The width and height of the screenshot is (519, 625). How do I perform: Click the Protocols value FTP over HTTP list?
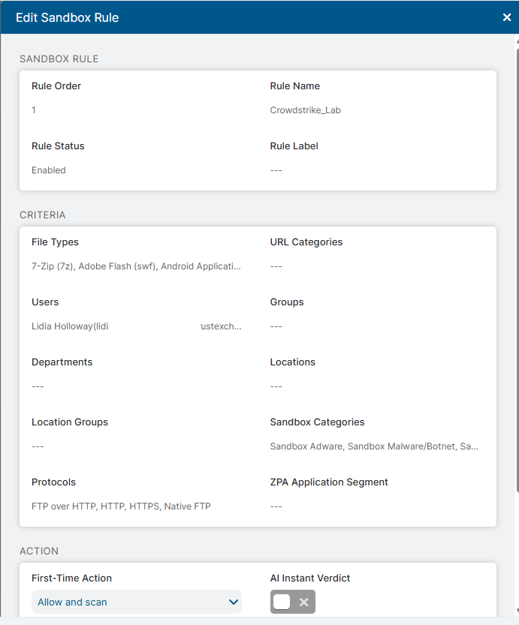tap(121, 506)
